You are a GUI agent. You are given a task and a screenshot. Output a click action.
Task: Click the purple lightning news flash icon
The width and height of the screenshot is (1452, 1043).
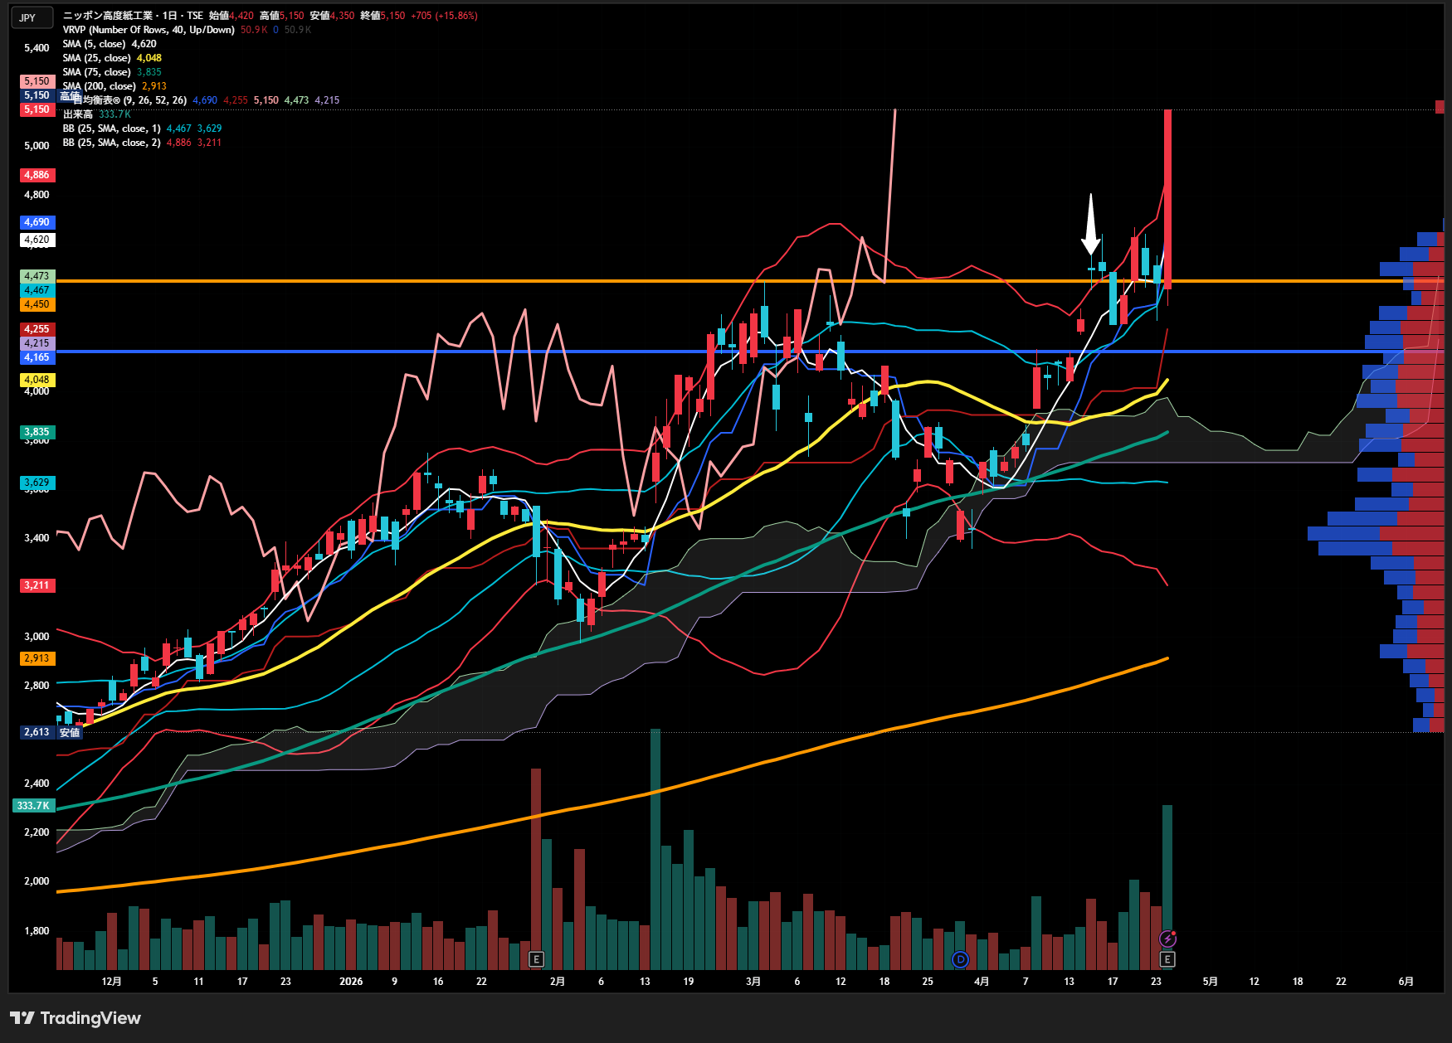tap(1167, 939)
